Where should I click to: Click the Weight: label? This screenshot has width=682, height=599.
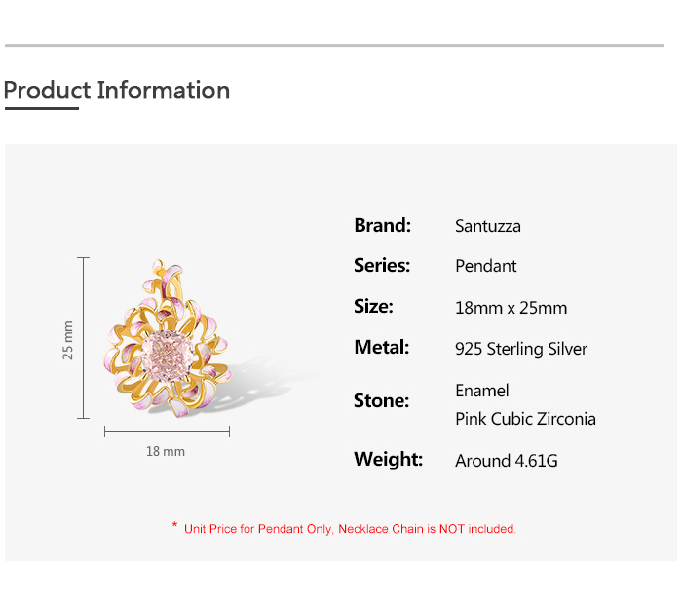(x=388, y=459)
